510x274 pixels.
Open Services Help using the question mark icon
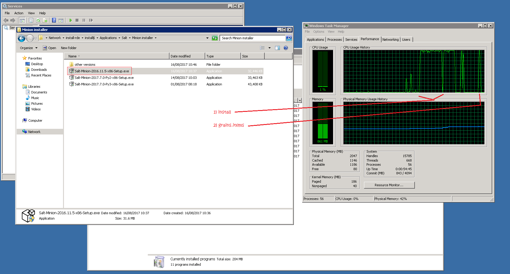tap(54, 20)
